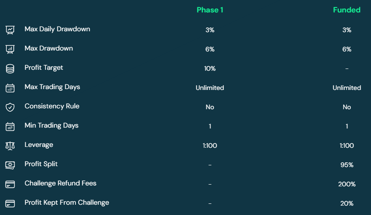Image resolution: width=371 pixels, height=215 pixels.
Task: Click the Phase 1 10% profit target value
Action: pos(210,69)
